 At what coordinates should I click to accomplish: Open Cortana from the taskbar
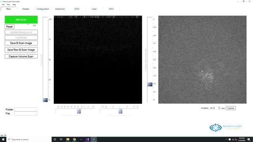pos(55,139)
